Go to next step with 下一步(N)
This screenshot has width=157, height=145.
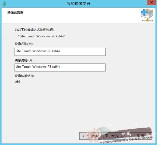point(114,136)
